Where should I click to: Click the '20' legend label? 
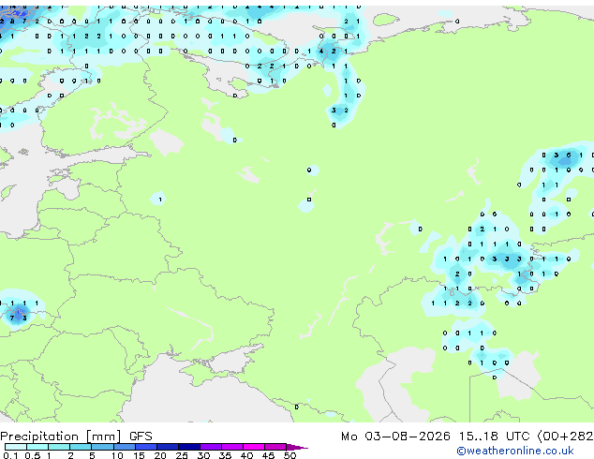(x=160, y=455)
